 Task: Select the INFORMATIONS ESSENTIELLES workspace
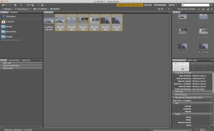click(x=130, y=5)
